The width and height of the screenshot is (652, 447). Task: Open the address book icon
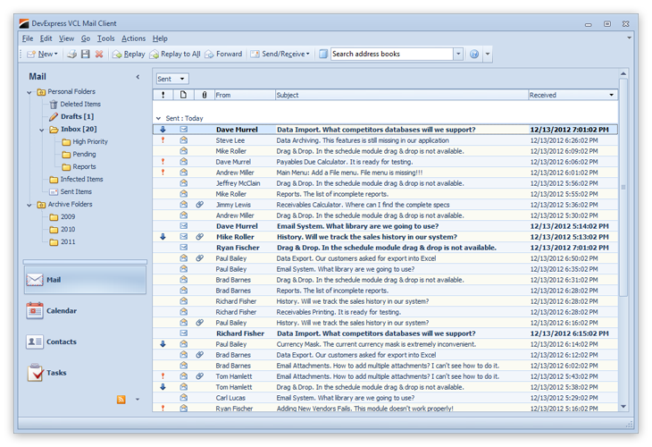click(322, 55)
